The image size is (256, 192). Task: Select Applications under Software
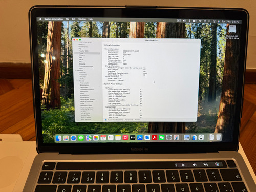pyautogui.click(x=84, y=85)
